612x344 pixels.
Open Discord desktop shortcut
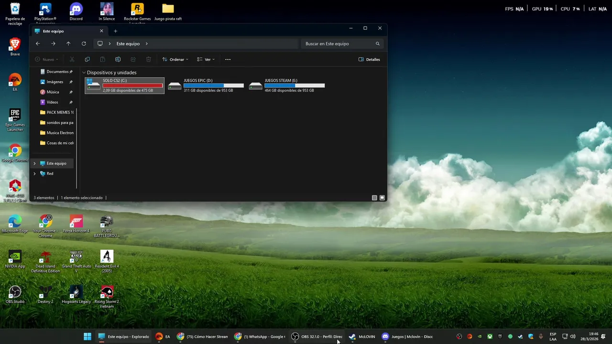(76, 12)
